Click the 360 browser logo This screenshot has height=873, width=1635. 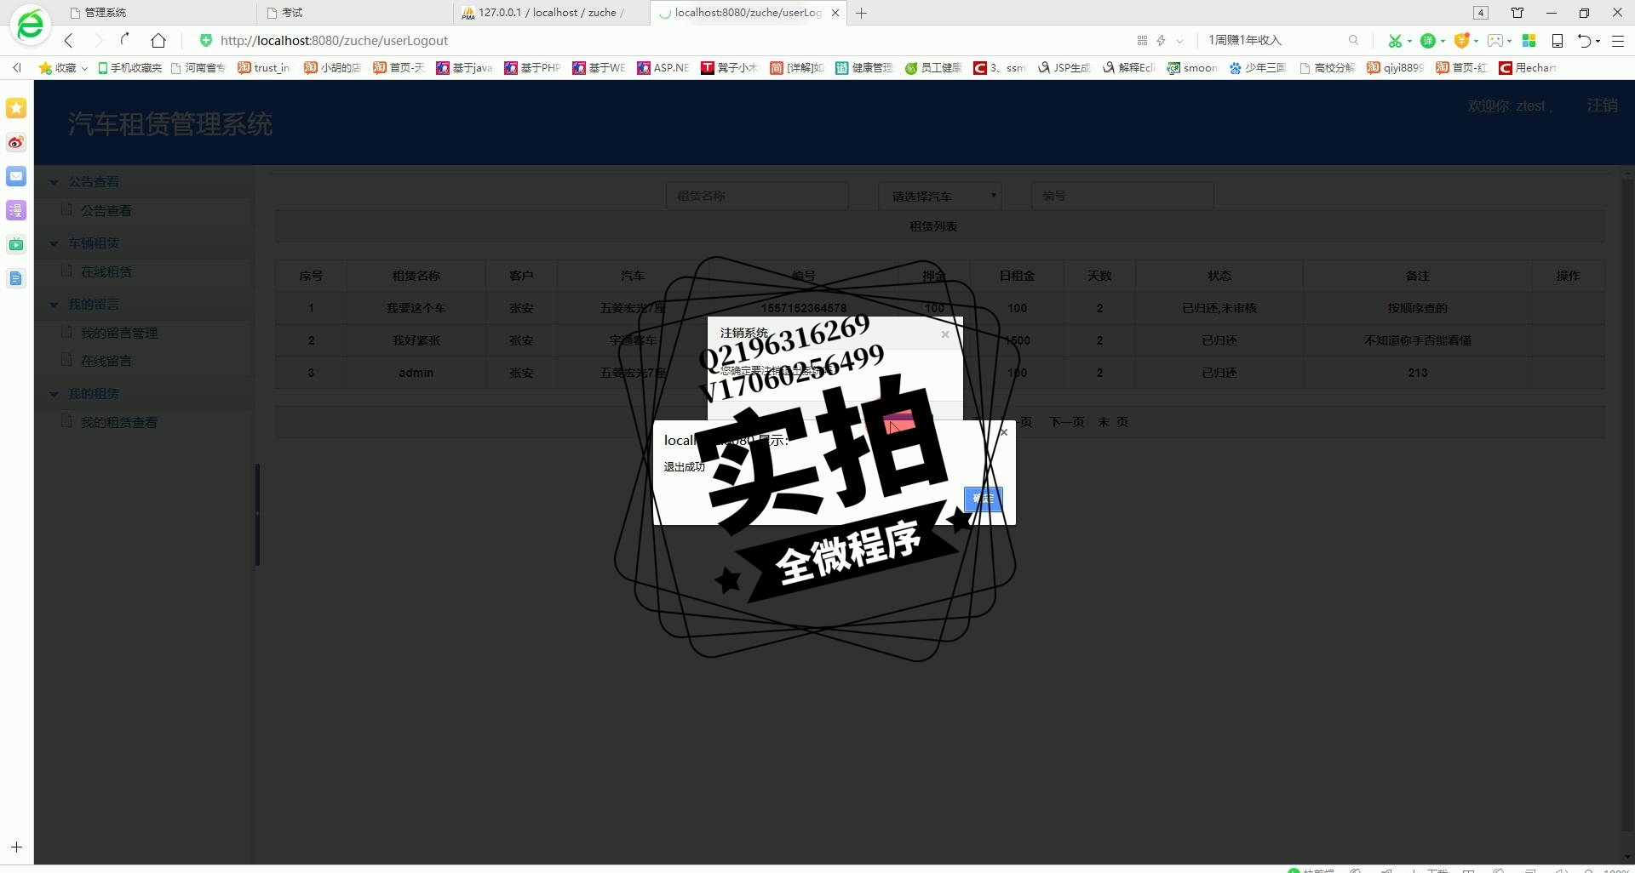(31, 25)
